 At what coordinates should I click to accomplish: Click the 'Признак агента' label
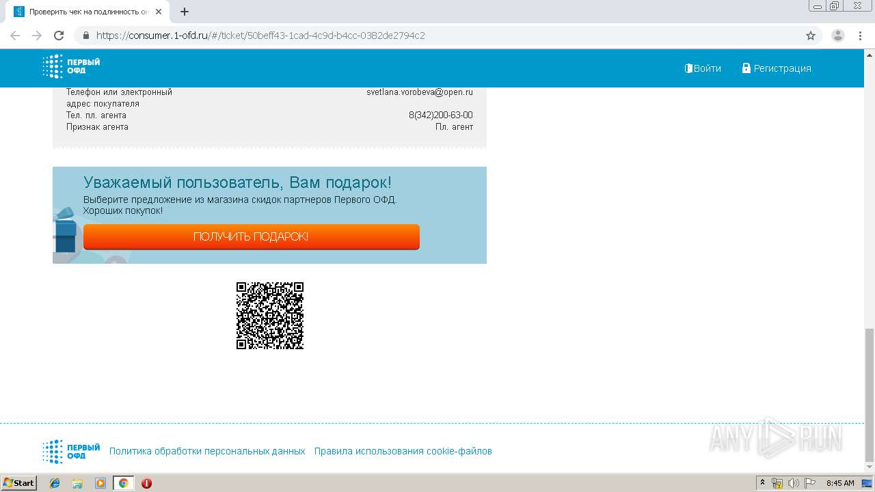pos(97,126)
